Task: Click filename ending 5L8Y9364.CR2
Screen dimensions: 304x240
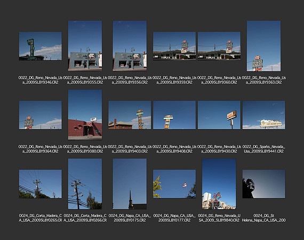Action: [x=41, y=149]
